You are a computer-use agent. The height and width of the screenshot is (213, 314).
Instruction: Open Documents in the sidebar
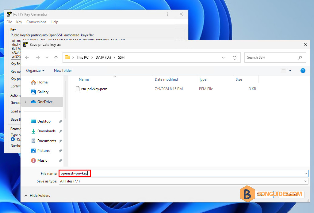47,141
